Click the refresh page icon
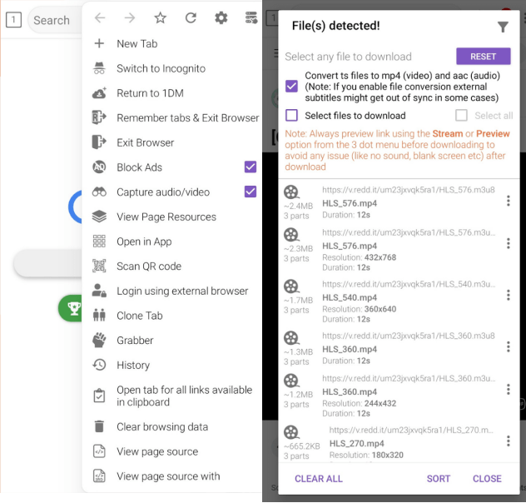526x503 pixels. coord(191,18)
